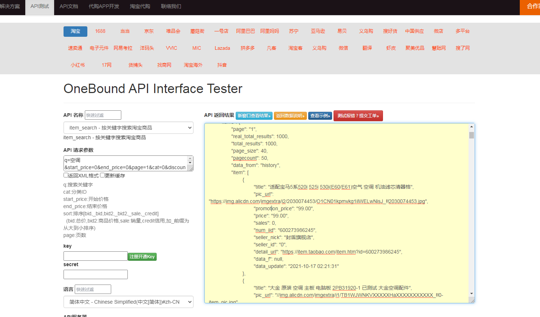Image resolution: width=540 pixels, height=317 pixels.
Task: Choose the 拼多多 platform
Action: pos(248,48)
